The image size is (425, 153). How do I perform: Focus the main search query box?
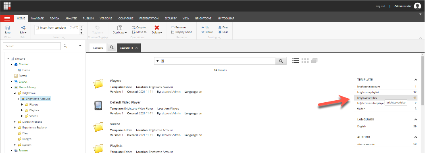click(x=219, y=61)
